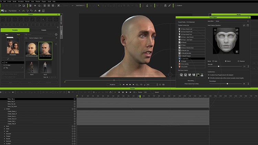This screenshot has width=258, height=145.
Task: Switch to the Custom tab
Action: pyautogui.click(x=44, y=30)
